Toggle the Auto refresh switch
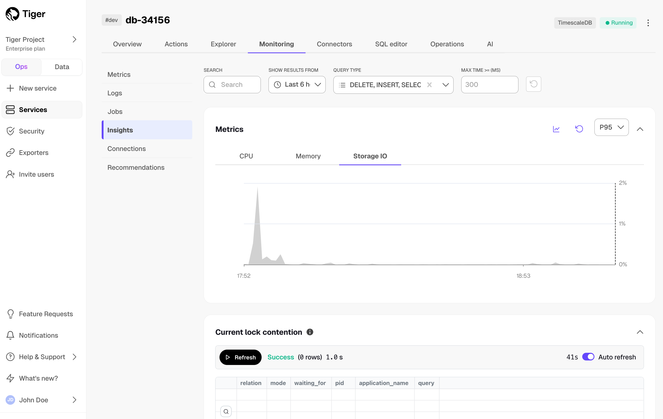The width and height of the screenshot is (663, 419). (x=588, y=357)
